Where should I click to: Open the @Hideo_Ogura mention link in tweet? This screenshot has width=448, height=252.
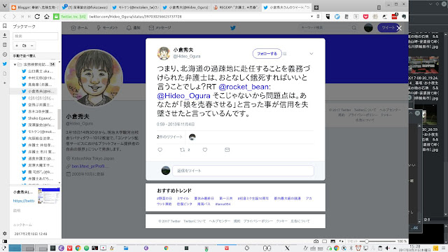point(183,96)
